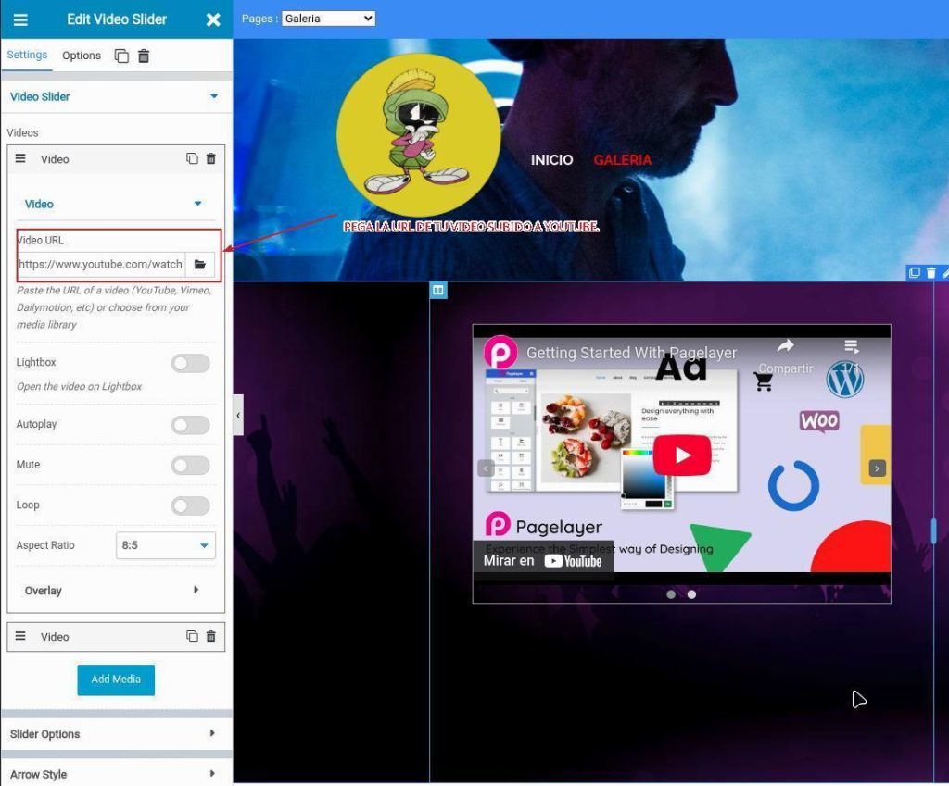Click the trash icon beside Options tab
949x786 pixels.
point(144,56)
